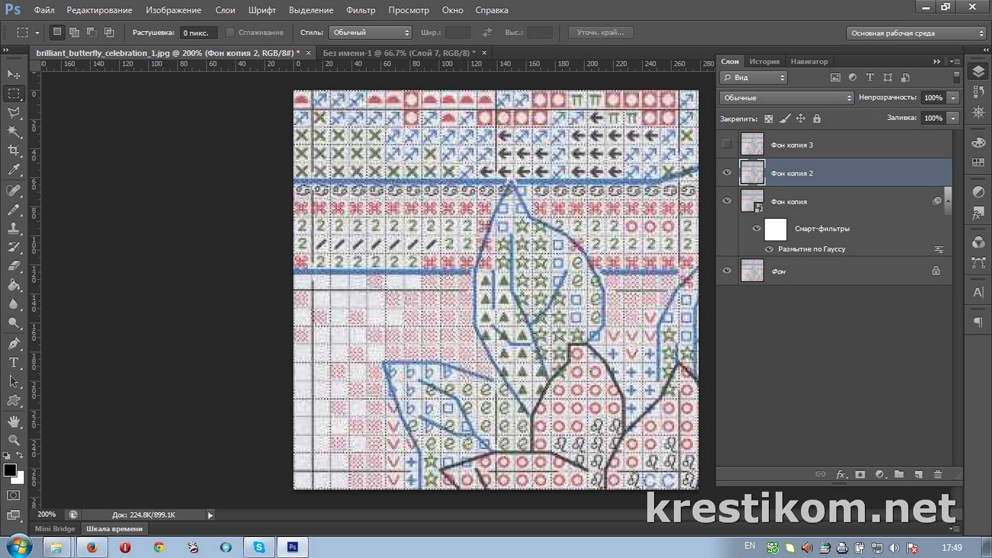The image size is (992, 558).
Task: Pick the Eyedropper tool
Action: 14,170
